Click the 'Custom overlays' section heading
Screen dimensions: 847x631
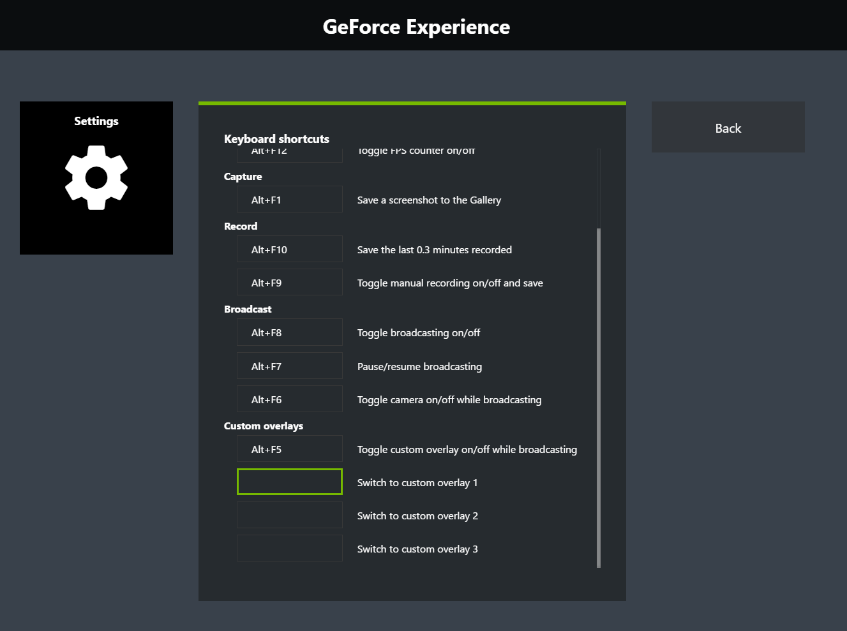pyautogui.click(x=264, y=426)
